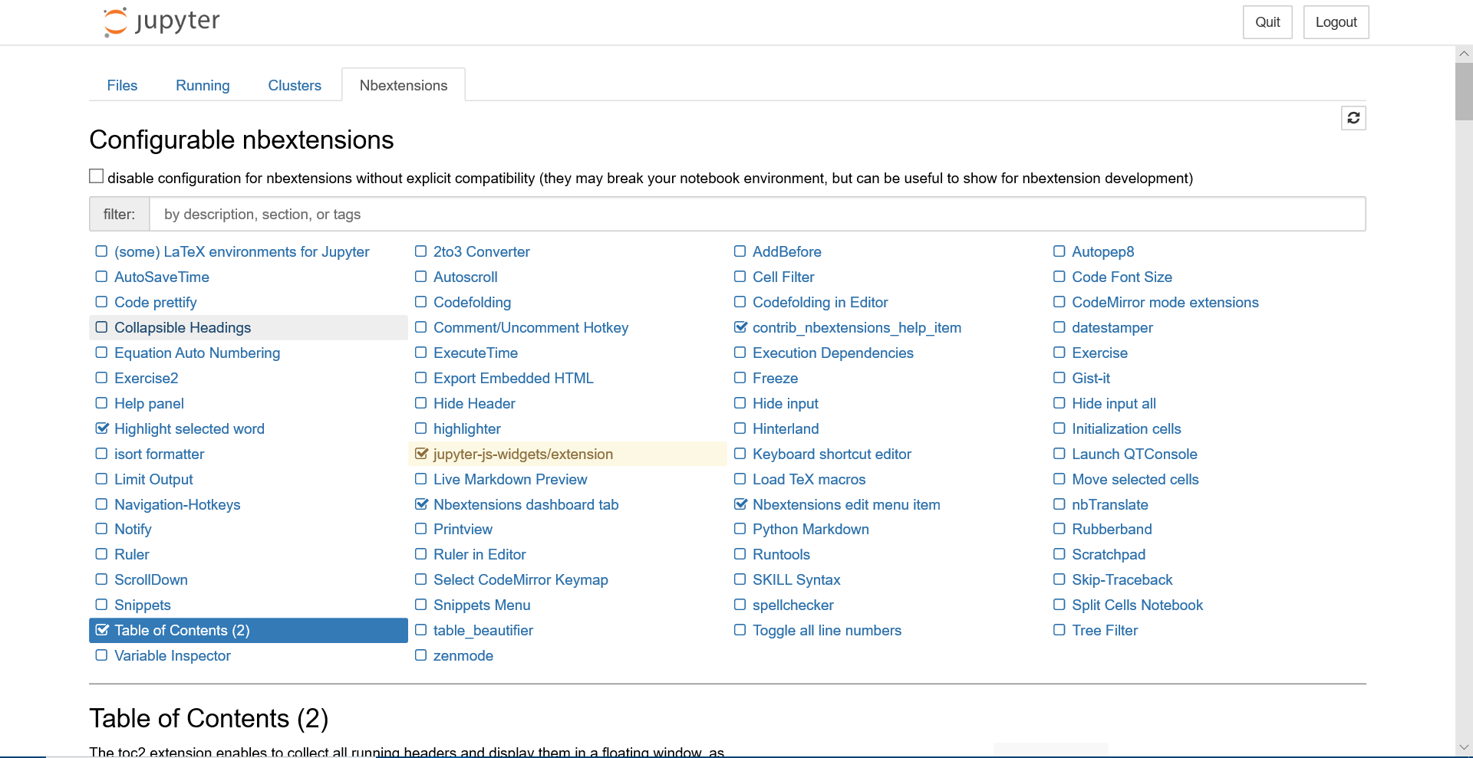The height and width of the screenshot is (758, 1473).
Task: Disable the Nbextensions dashboard tab extension
Action: 421,504
